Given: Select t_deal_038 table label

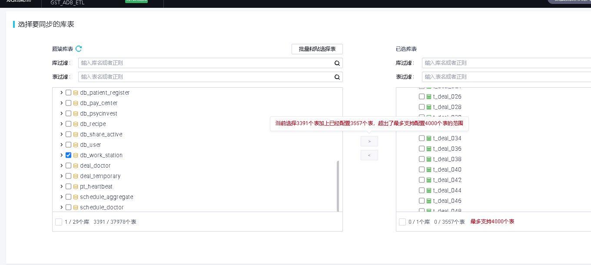Looking at the screenshot, I should point(447,159).
